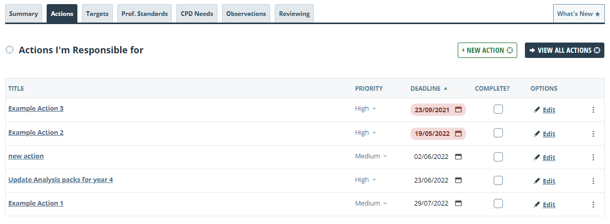Sort by the Priority column header
Screen dimensions: 610x224
click(369, 88)
